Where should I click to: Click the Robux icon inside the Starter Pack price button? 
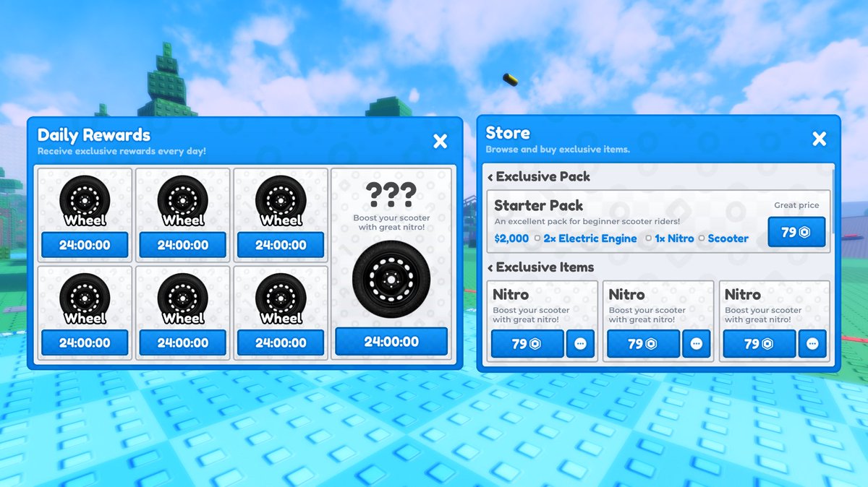click(805, 231)
